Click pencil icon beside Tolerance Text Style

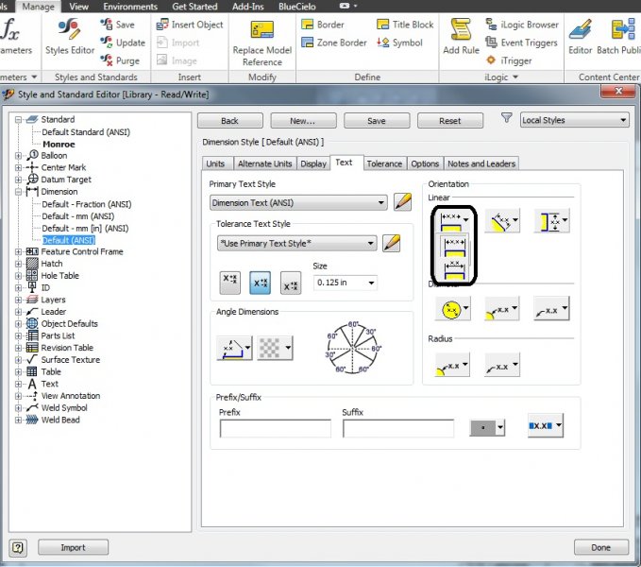(393, 243)
